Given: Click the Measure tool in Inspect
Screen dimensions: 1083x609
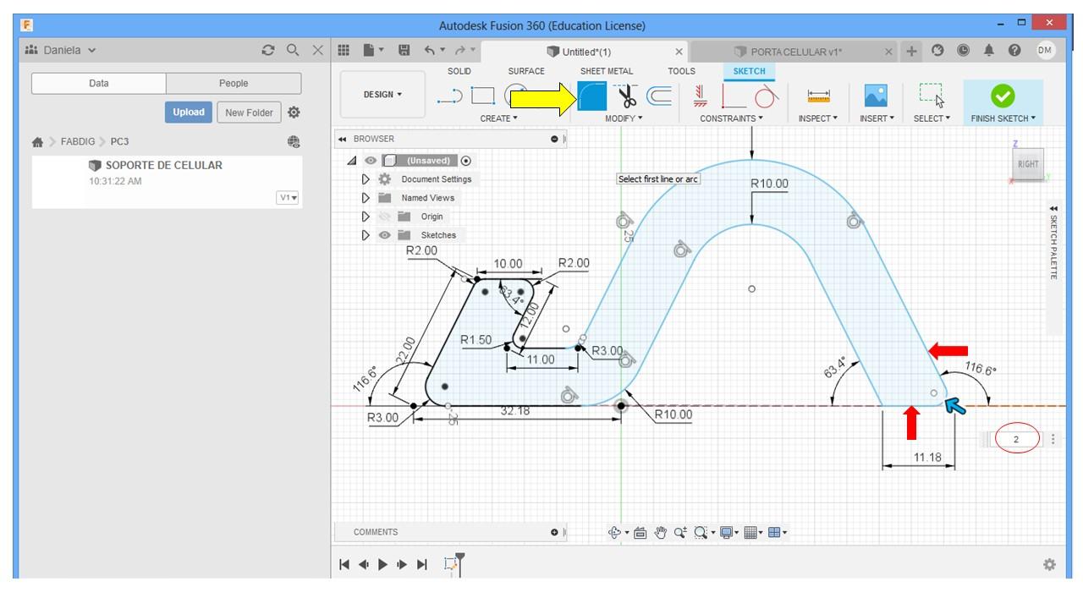Looking at the screenshot, I should (818, 96).
